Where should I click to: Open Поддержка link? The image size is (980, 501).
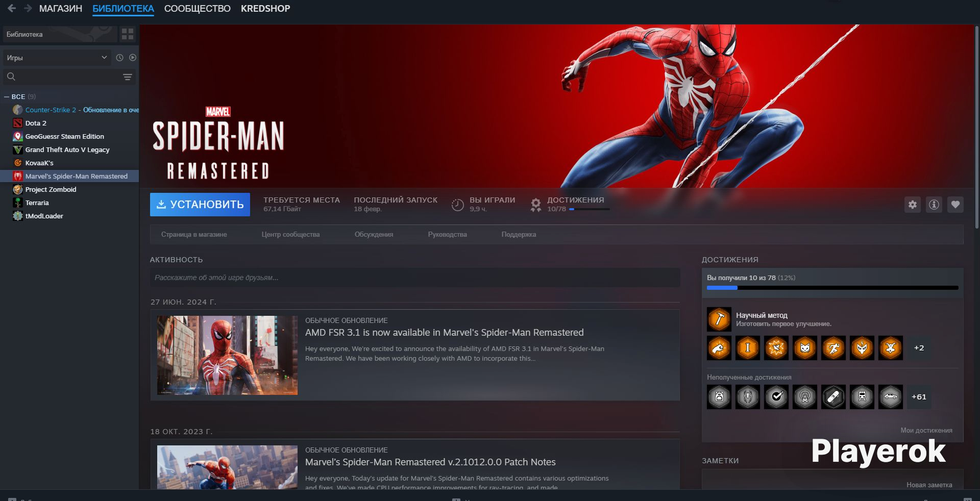(519, 235)
